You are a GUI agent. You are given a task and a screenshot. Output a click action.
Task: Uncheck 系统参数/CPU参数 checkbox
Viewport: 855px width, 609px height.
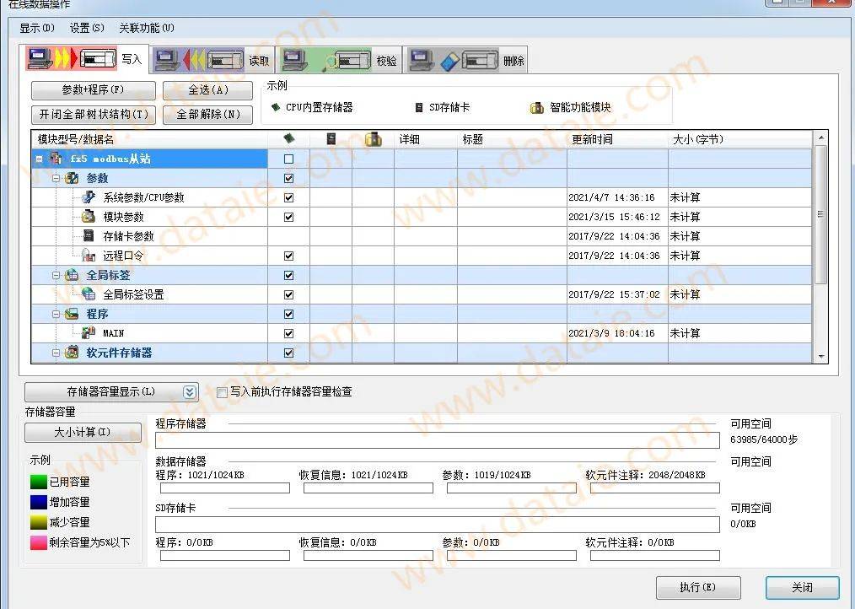(x=289, y=197)
